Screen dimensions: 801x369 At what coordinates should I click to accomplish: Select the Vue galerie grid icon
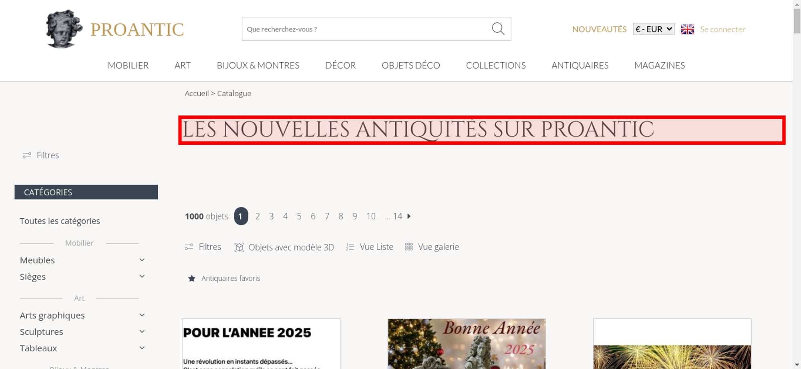[x=409, y=247]
